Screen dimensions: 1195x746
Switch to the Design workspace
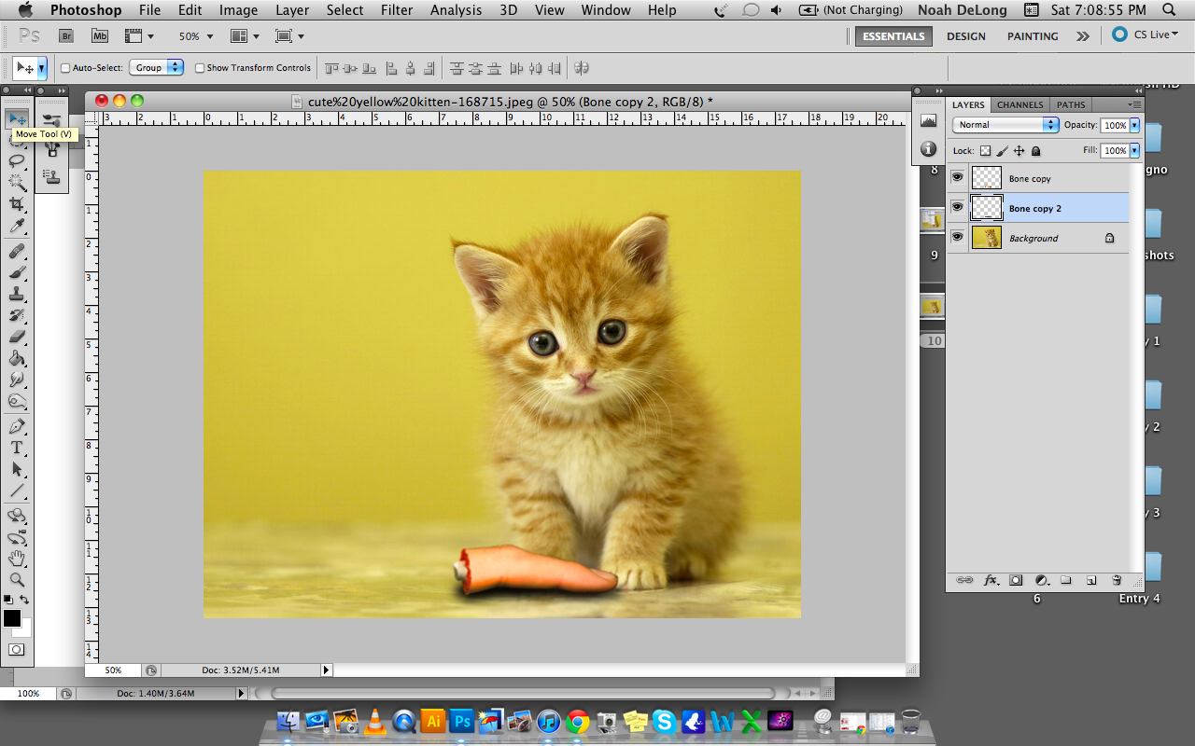965,36
